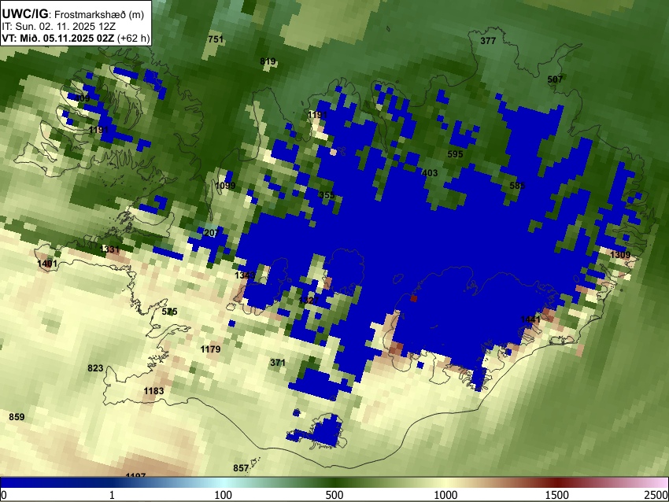Click the 1327 map value label

(309, 301)
